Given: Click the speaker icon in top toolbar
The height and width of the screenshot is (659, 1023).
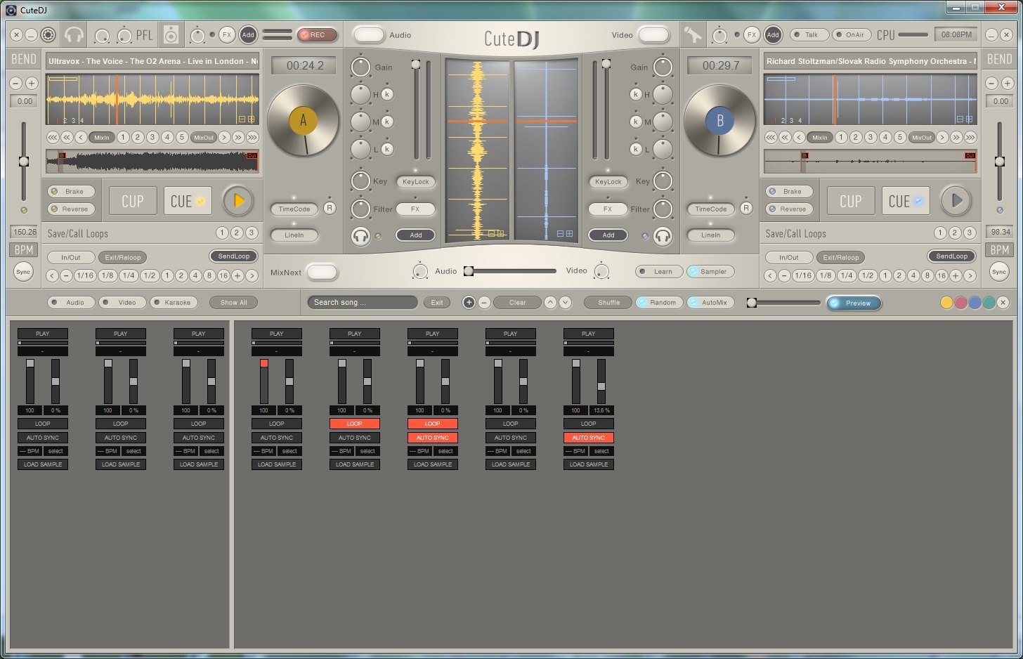Looking at the screenshot, I should pyautogui.click(x=171, y=34).
